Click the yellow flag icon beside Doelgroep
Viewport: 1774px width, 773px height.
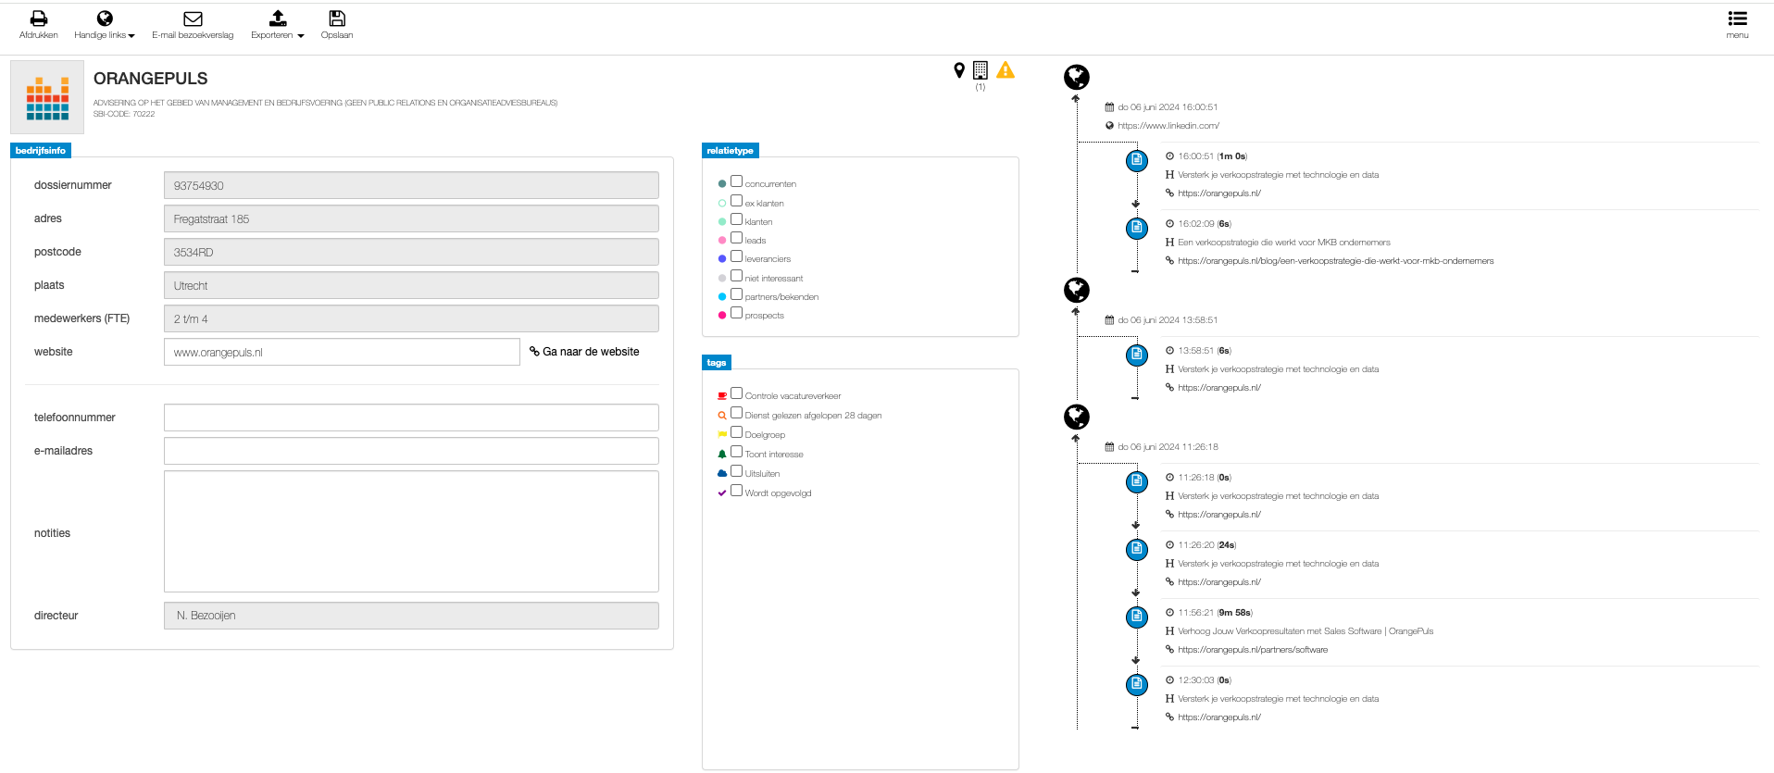click(x=722, y=435)
